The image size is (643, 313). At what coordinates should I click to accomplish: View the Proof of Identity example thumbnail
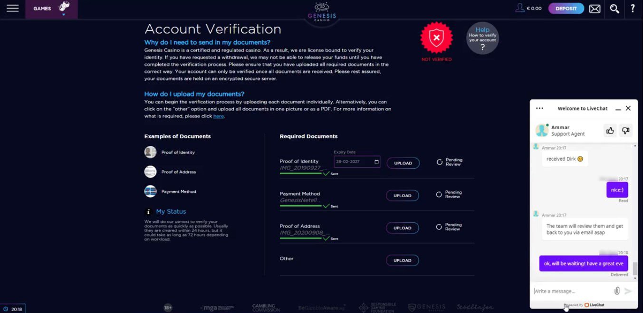point(150,152)
